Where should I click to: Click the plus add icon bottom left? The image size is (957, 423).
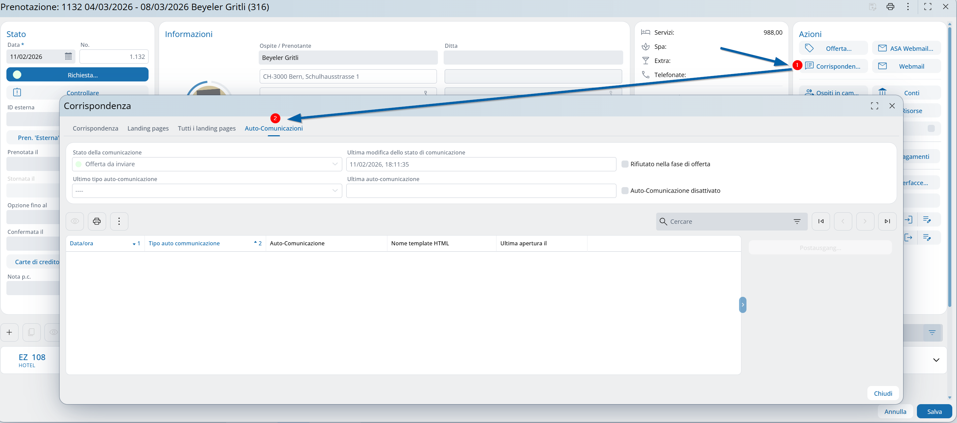[x=9, y=332]
